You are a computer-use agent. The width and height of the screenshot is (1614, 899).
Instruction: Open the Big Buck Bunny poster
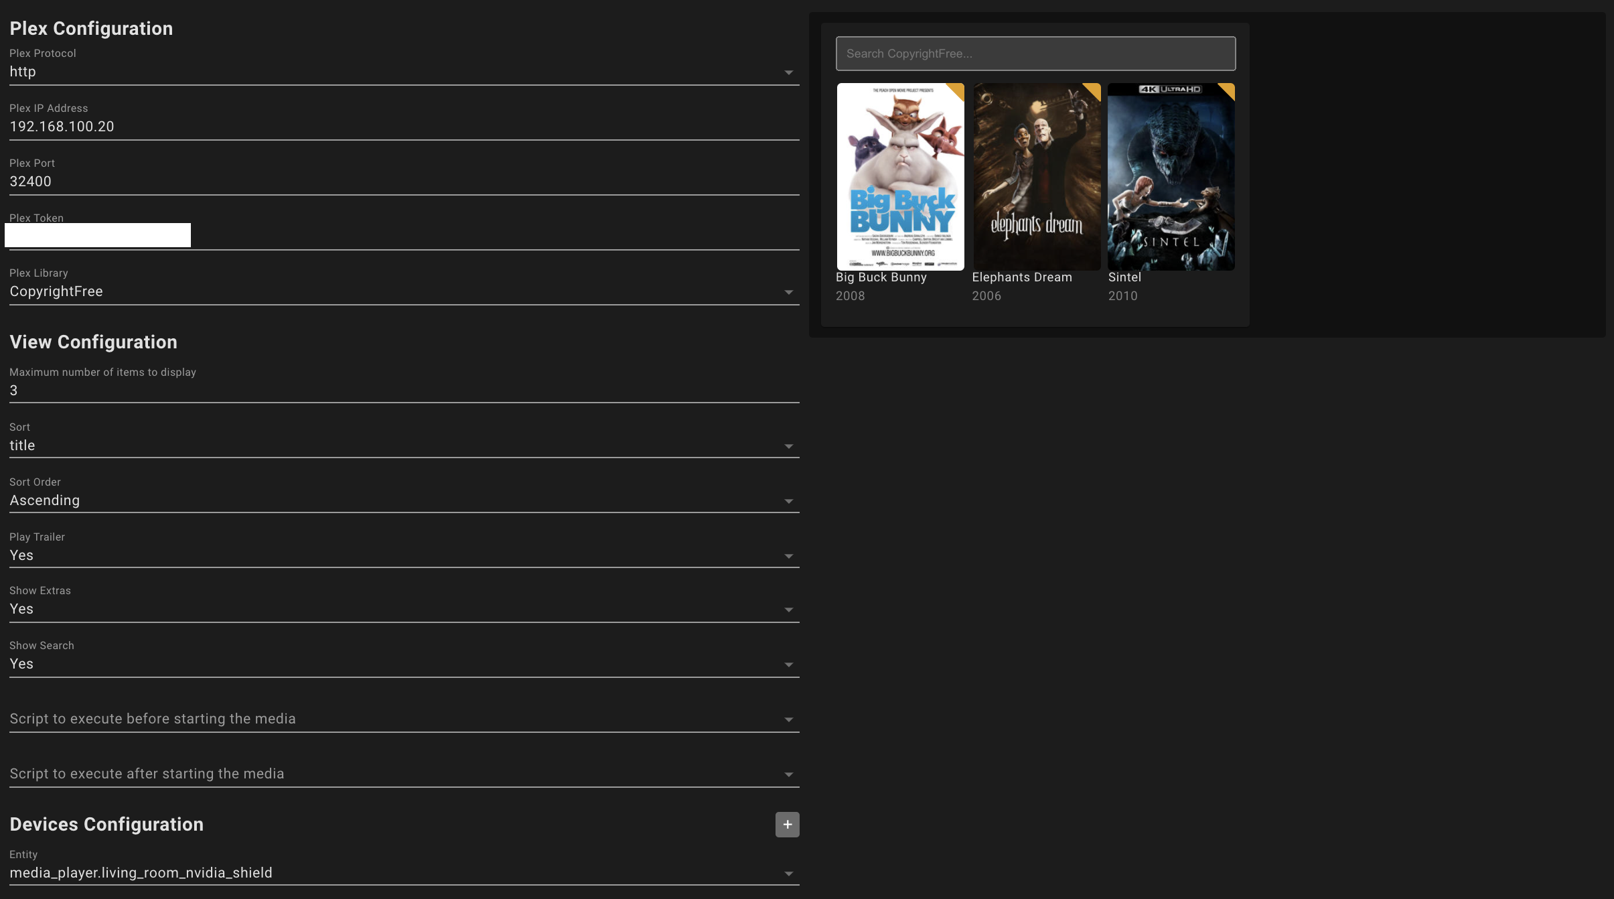click(x=900, y=177)
